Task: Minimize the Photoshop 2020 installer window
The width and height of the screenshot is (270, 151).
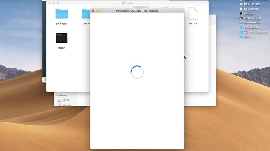Action: pyautogui.click(x=97, y=11)
